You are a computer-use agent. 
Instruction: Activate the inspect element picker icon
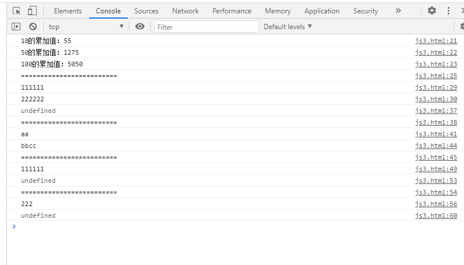[x=16, y=11]
